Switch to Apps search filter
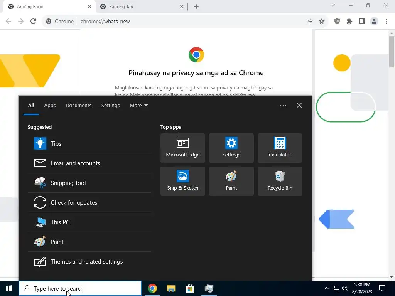 50,106
